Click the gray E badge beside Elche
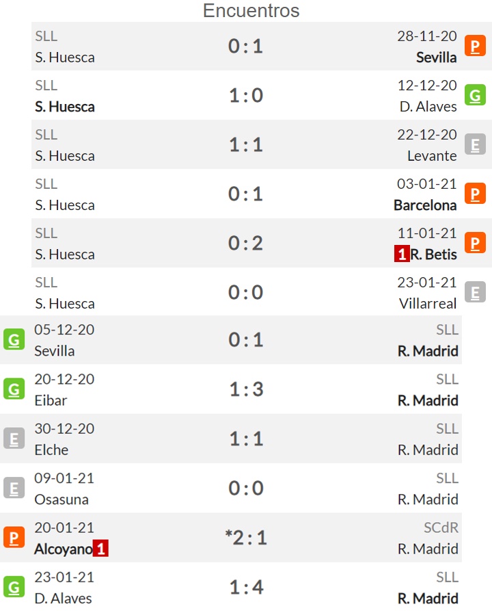The width and height of the screenshot is (492, 611). click(x=14, y=439)
